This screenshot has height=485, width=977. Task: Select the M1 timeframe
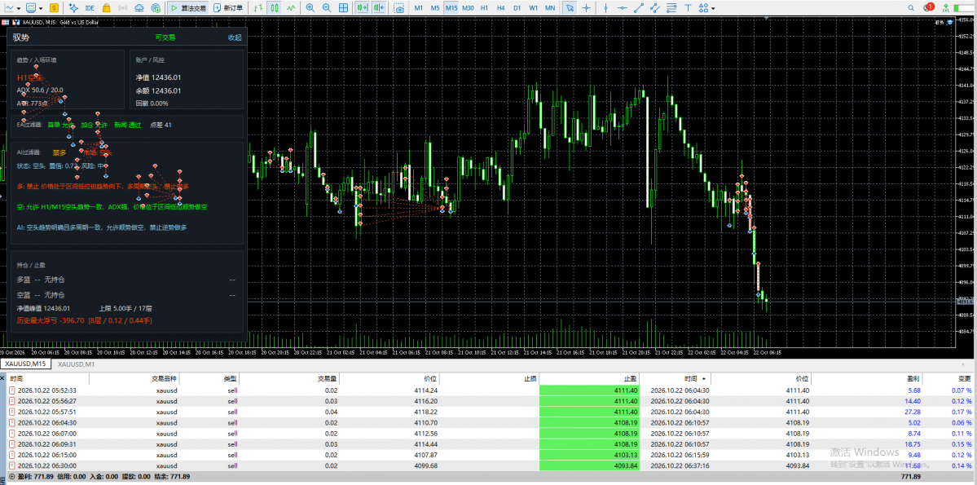click(419, 8)
